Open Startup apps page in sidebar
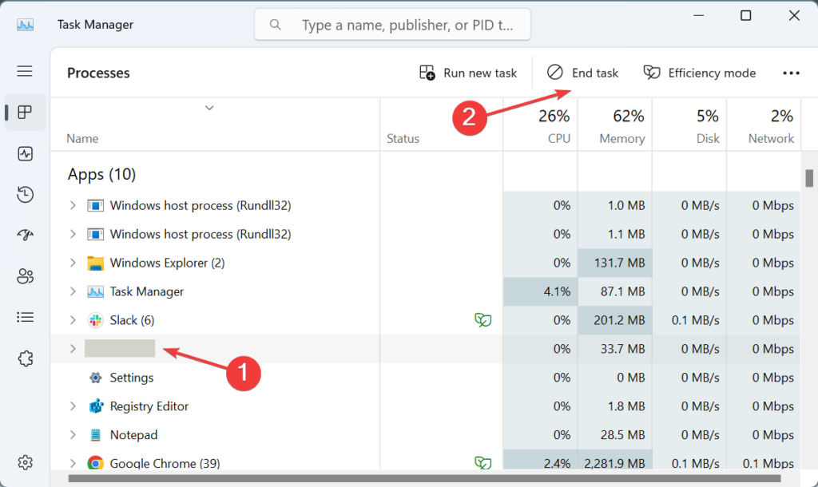 [x=25, y=236]
